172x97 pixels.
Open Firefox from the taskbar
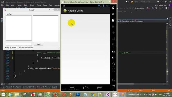55,95
